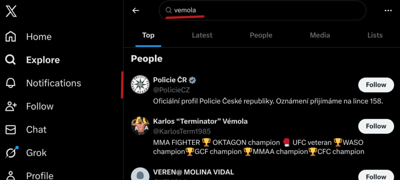
Task: Open Home from the sidebar
Action: point(11,36)
